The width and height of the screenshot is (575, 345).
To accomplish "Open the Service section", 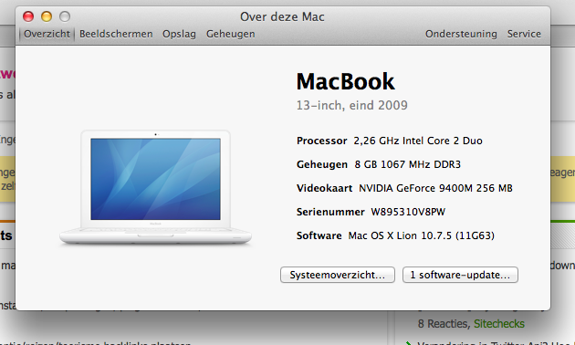I will [x=524, y=34].
